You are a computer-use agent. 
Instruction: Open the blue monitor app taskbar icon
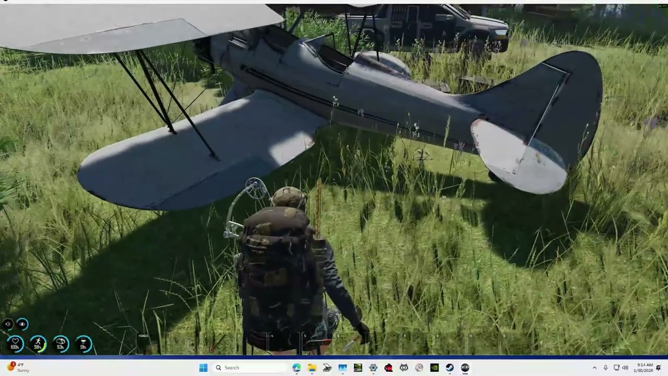[x=342, y=368]
